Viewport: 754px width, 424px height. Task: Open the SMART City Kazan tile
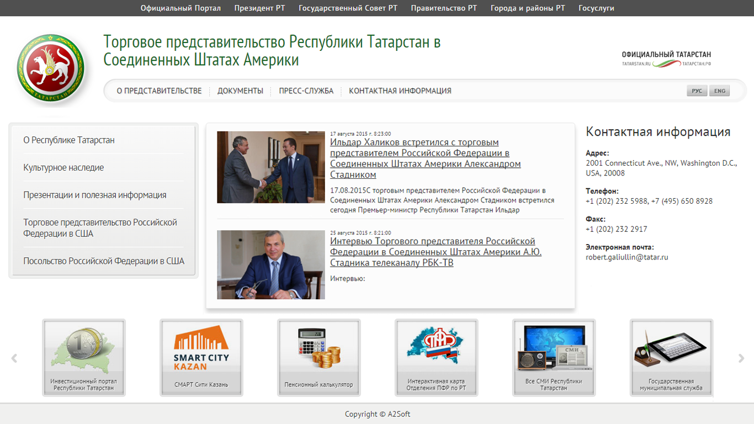click(x=201, y=357)
